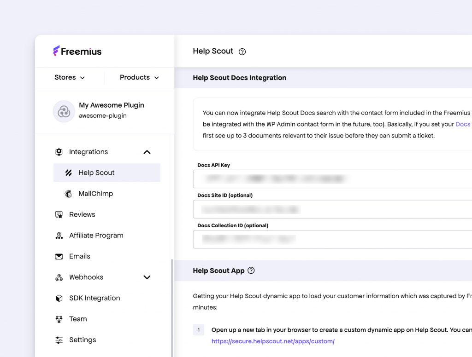Screen dimensions: 472x357
Task: Click the SDK Integration cube icon
Action: 59,298
